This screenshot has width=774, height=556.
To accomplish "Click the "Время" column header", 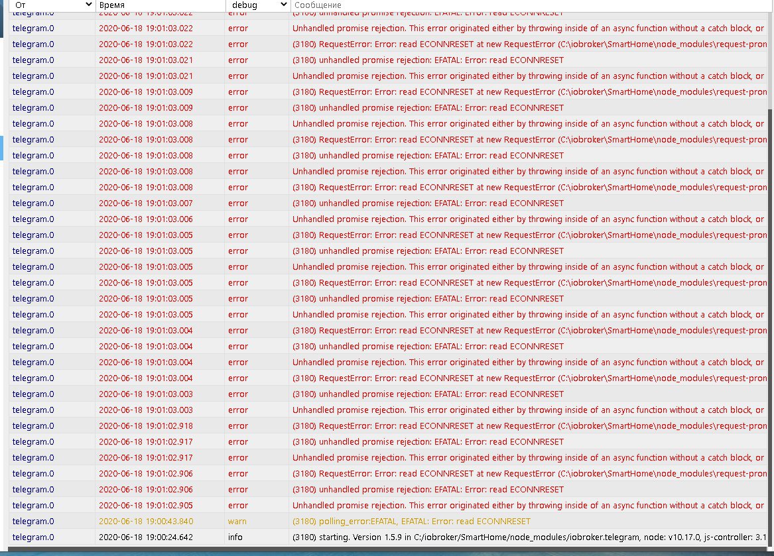I will 112,5.
